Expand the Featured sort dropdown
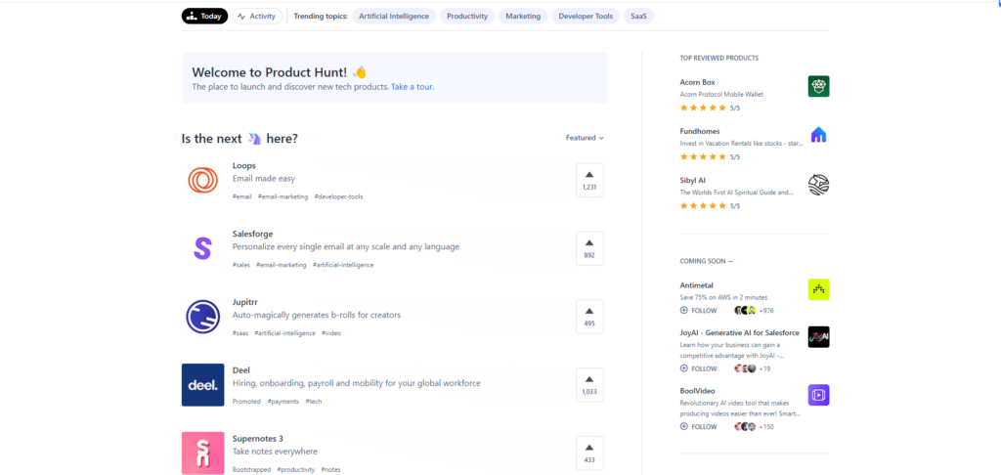This screenshot has height=475, width=1001. click(x=585, y=138)
